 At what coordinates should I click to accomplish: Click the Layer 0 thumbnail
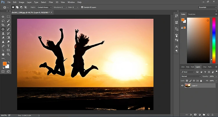point(188,86)
